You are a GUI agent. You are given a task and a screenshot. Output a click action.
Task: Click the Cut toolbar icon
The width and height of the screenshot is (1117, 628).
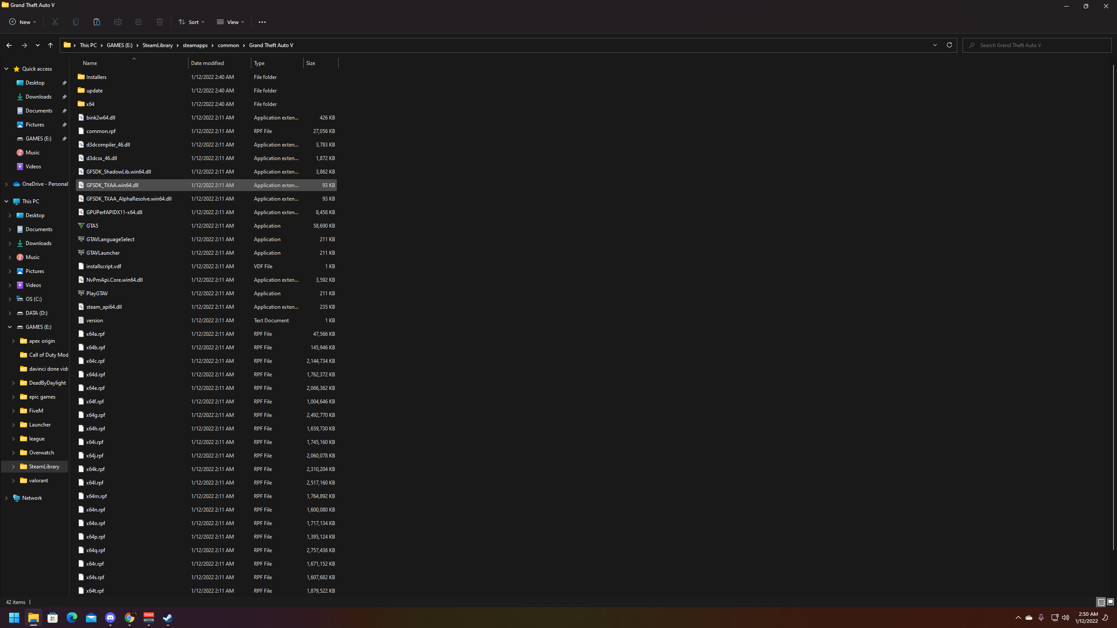click(x=55, y=22)
